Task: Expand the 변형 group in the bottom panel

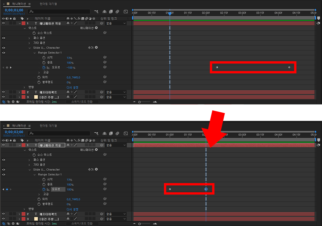Action: (24, 209)
